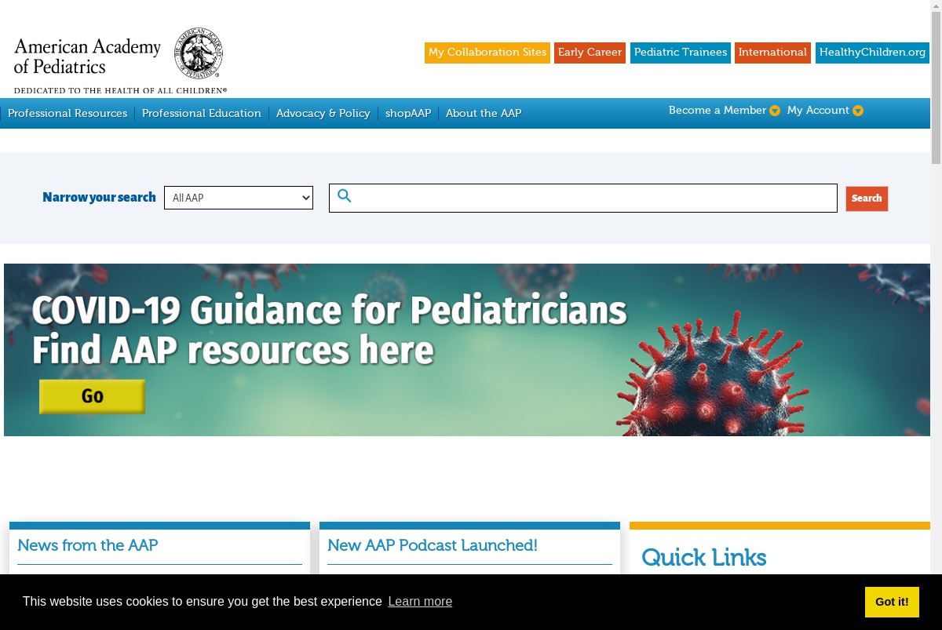This screenshot has height=630, width=942.
Task: Open Pediatric Trainees section
Action: [681, 53]
